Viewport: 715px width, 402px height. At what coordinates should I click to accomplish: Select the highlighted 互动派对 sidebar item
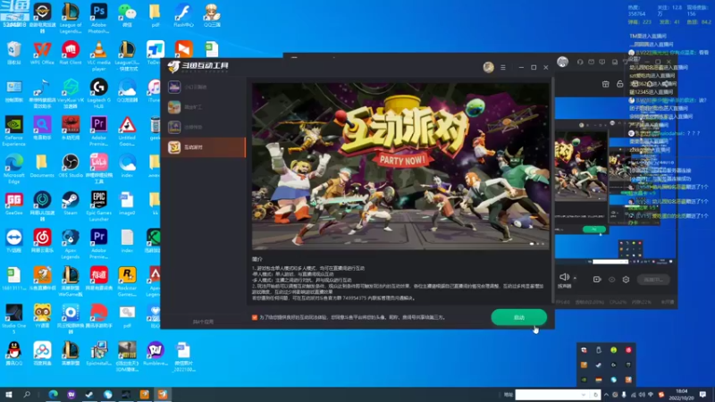(204, 147)
